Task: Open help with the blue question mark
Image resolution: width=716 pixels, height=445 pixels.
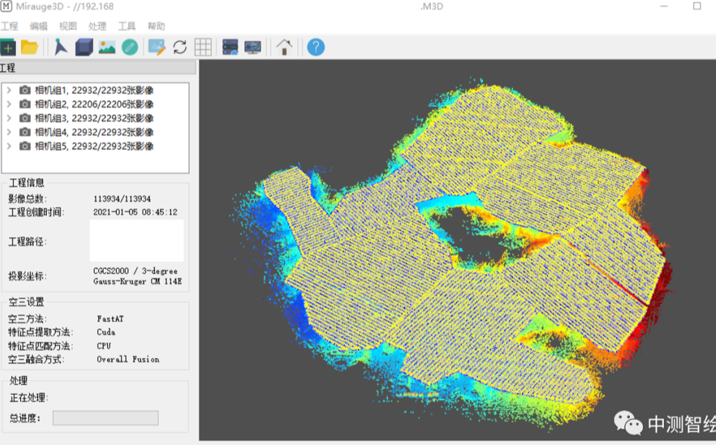Action: 316,47
